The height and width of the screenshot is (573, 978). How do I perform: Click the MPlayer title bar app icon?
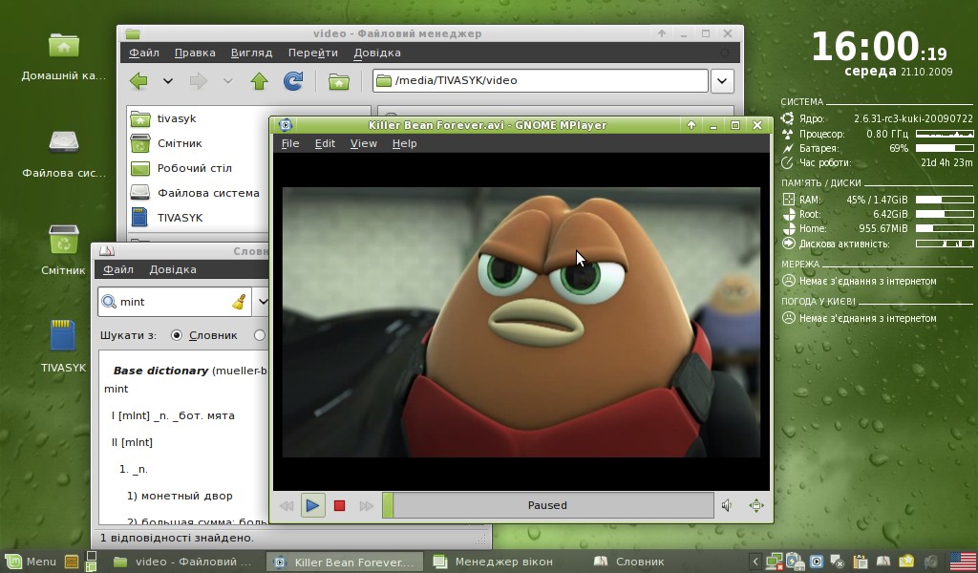[x=285, y=125]
